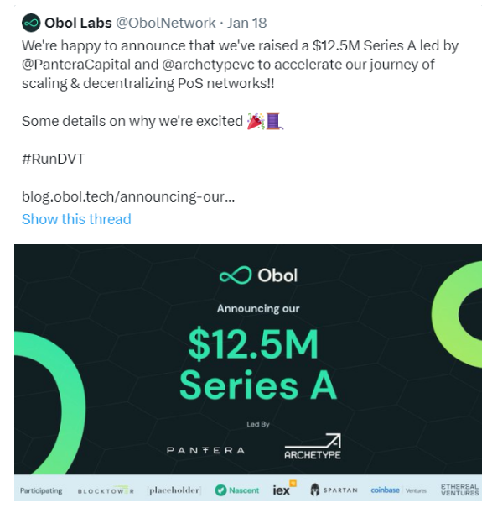Viewport: 487px width, 508px height.
Task: Open the Obol Labs display name
Action: coord(78,23)
